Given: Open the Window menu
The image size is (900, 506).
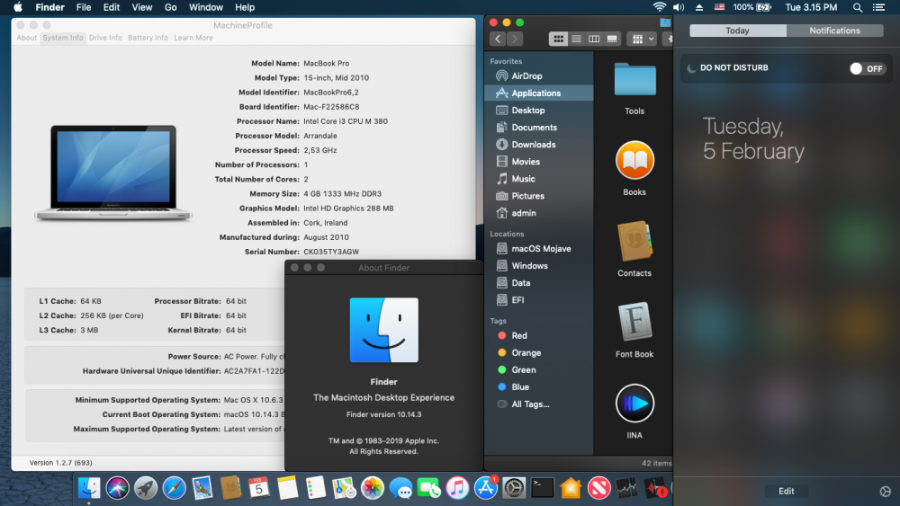Looking at the screenshot, I should point(206,7).
